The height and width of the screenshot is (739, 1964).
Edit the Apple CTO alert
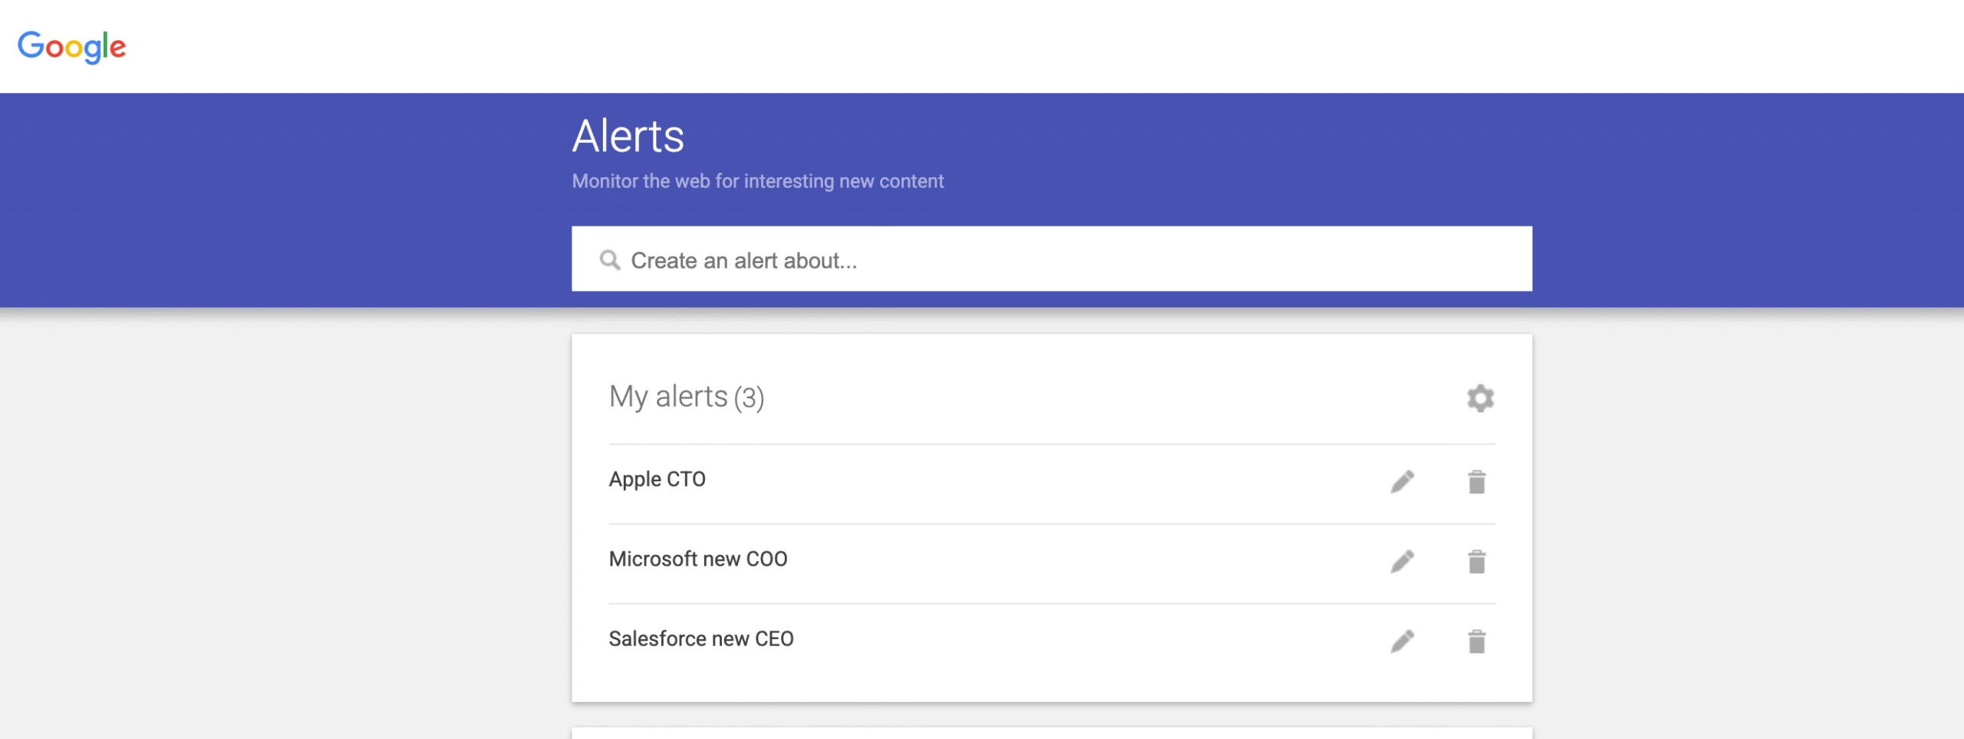tap(1403, 481)
